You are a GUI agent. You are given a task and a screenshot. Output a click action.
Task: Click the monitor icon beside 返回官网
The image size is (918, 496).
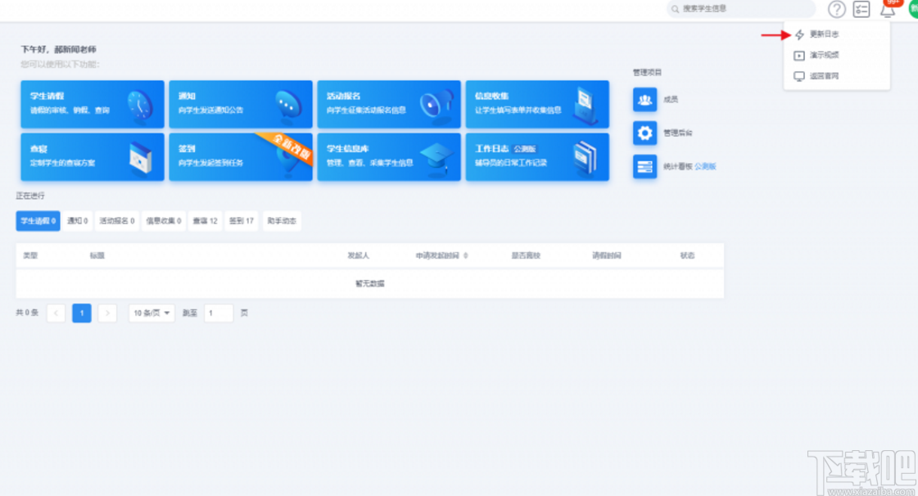[799, 77]
